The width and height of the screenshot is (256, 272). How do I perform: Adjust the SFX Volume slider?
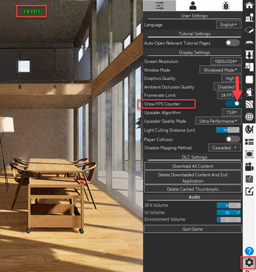[x=229, y=205]
